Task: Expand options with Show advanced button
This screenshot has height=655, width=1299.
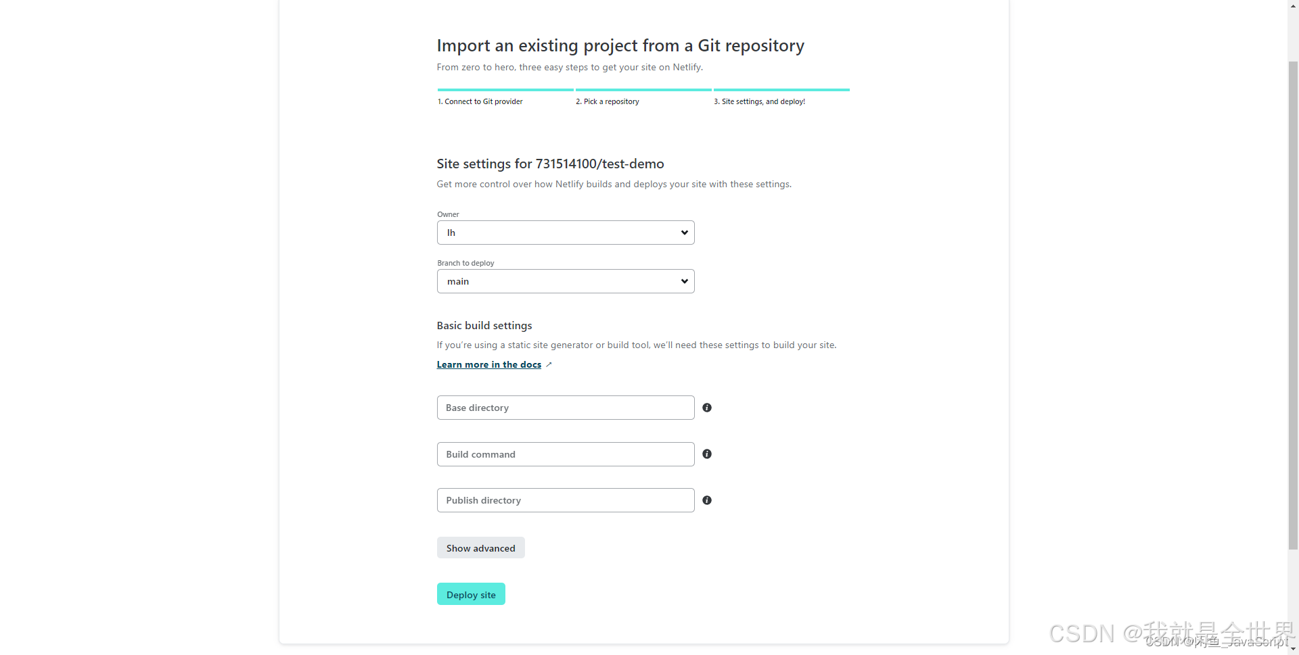Action: click(x=481, y=548)
